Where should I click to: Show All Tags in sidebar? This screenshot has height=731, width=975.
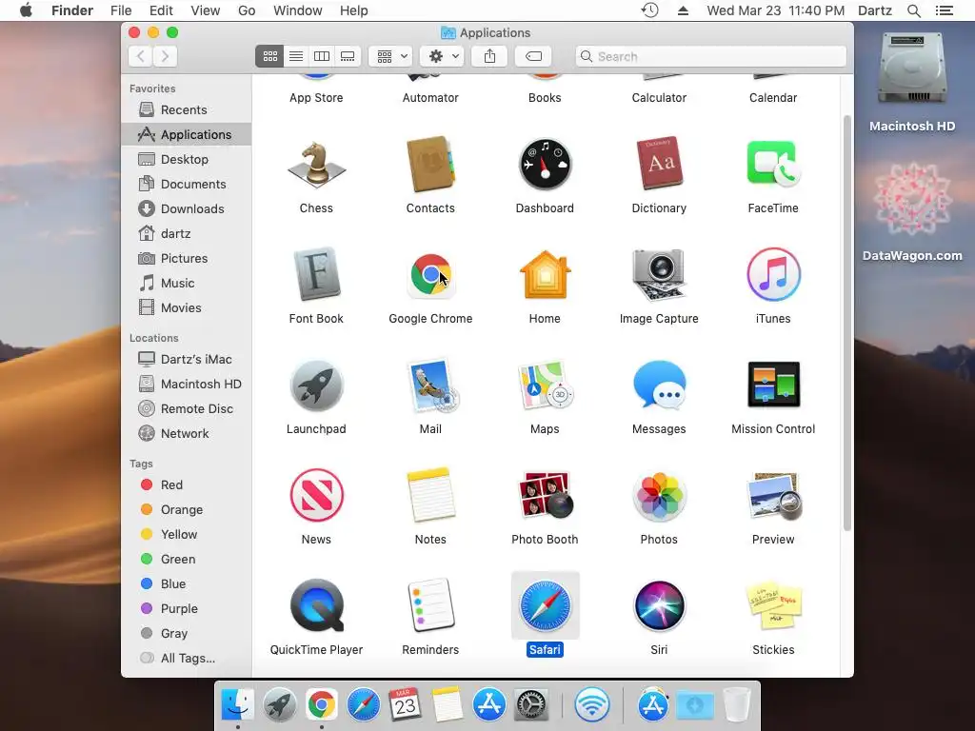pos(186,659)
